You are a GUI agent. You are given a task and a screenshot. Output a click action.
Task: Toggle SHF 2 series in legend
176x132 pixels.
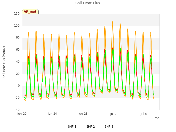click(88, 127)
